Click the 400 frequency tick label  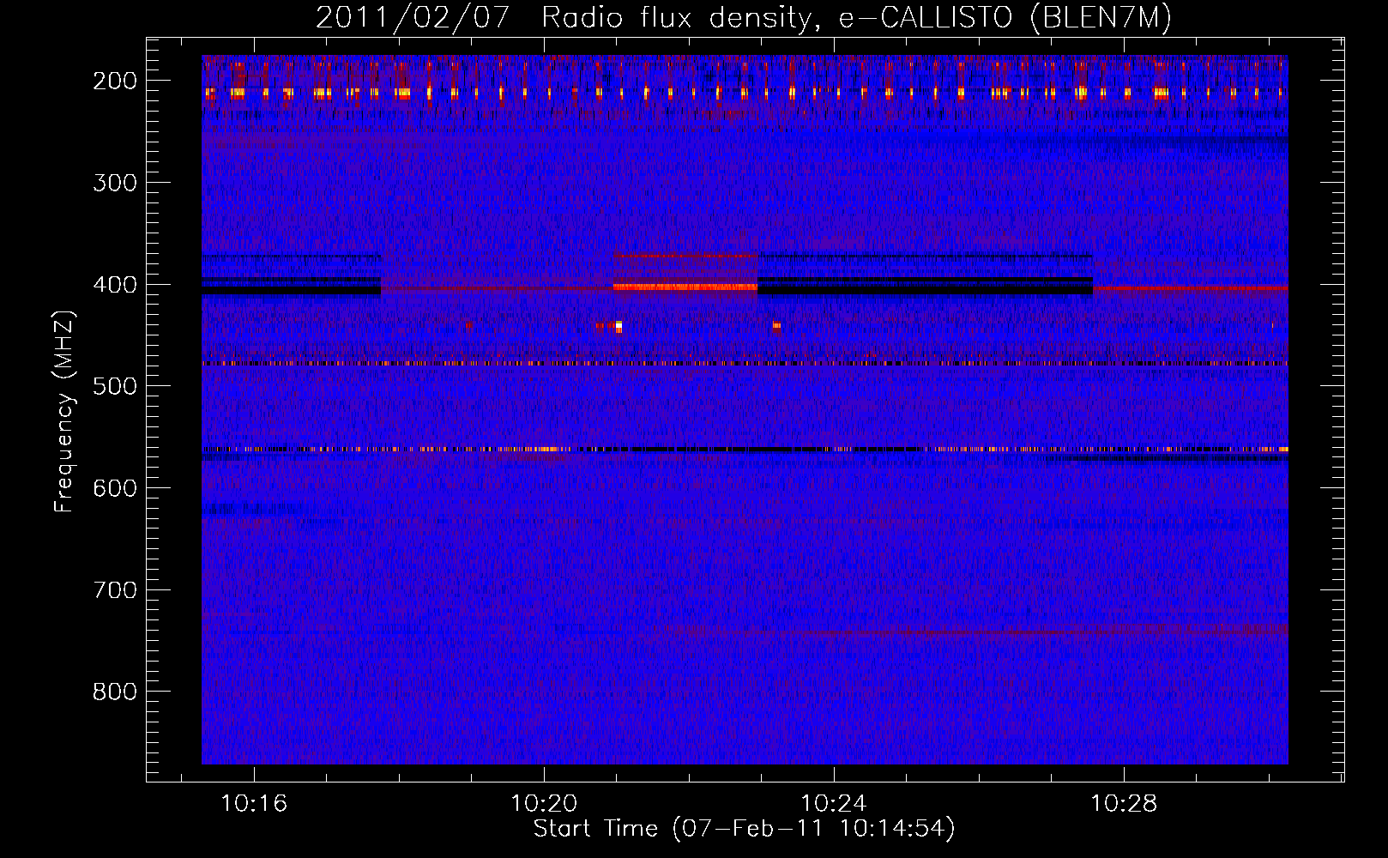coord(114,285)
